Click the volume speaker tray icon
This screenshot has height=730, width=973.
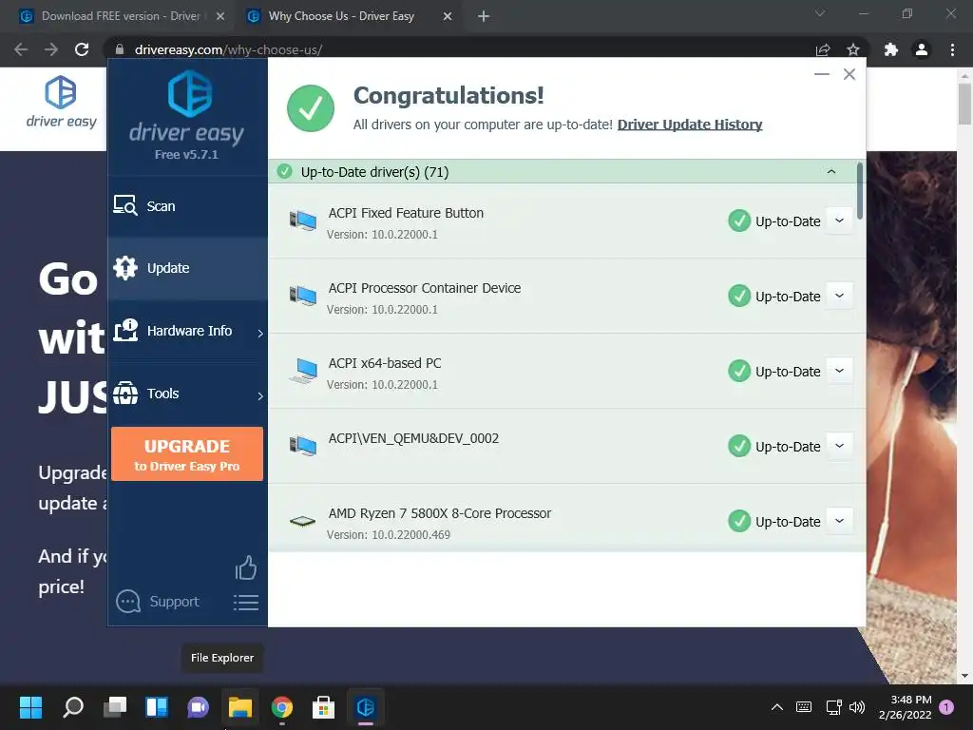tap(857, 707)
